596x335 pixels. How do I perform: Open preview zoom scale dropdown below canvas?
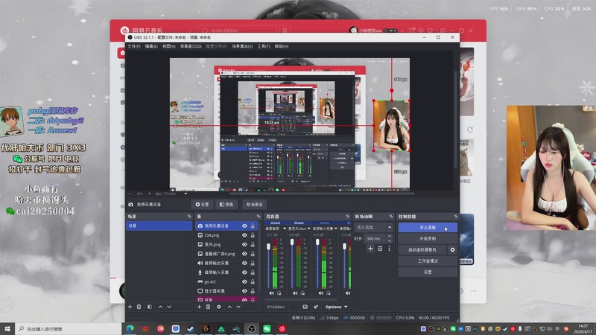tap(186, 194)
